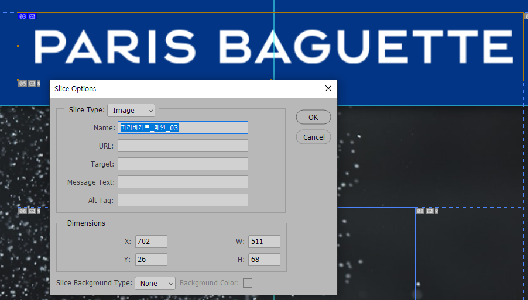Open Slice Background Type dropdown
This screenshot has width=528, height=300.
coord(155,283)
